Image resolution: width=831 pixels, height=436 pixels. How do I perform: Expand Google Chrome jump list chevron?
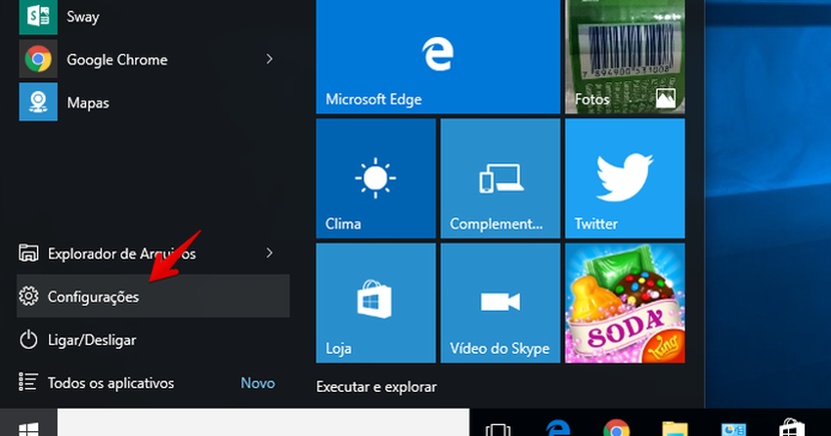coord(269,59)
